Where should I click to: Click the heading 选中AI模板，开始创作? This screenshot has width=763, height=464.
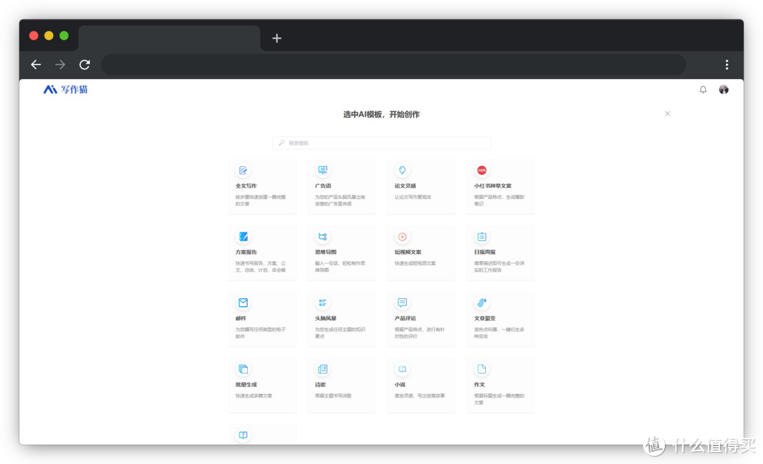point(381,114)
